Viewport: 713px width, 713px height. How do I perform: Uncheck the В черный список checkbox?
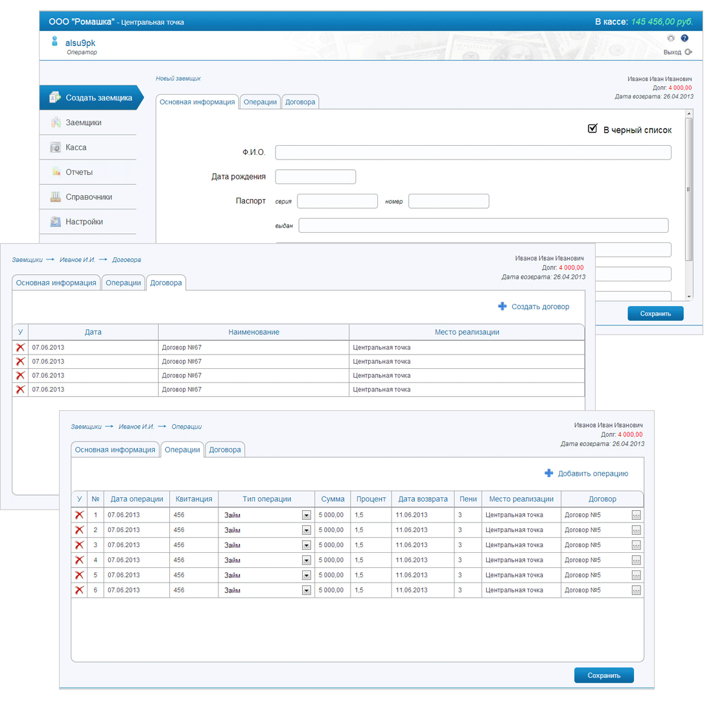coord(592,129)
